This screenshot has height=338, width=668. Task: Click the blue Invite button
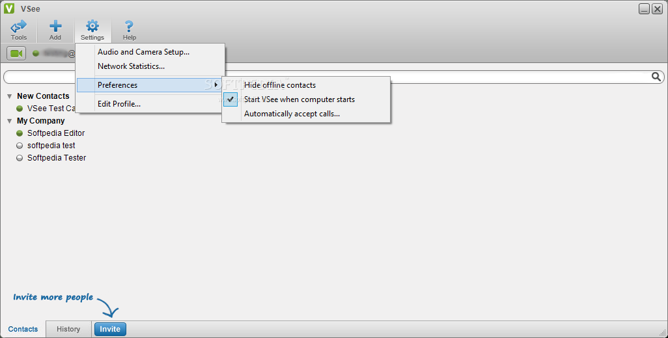(110, 329)
